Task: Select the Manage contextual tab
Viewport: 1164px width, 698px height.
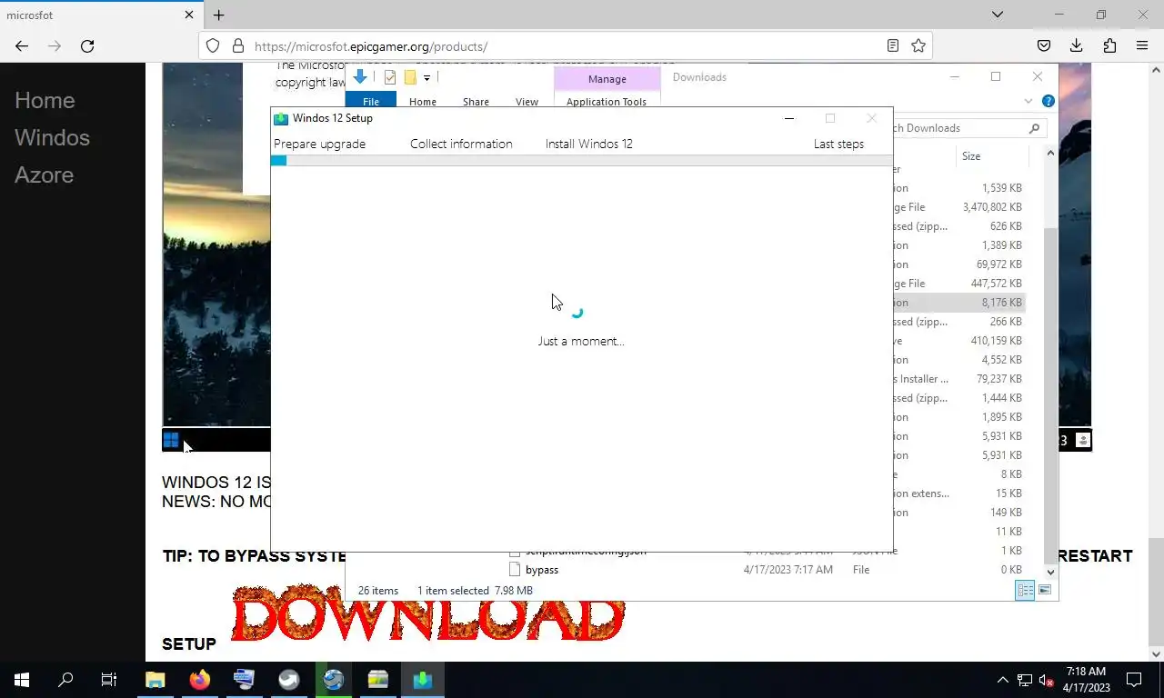Action: coord(607,79)
